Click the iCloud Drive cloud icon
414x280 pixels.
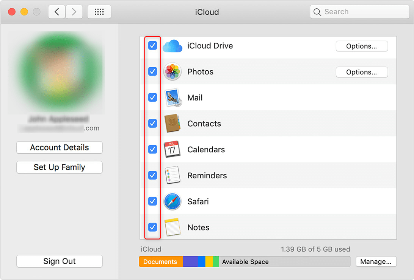coord(172,46)
